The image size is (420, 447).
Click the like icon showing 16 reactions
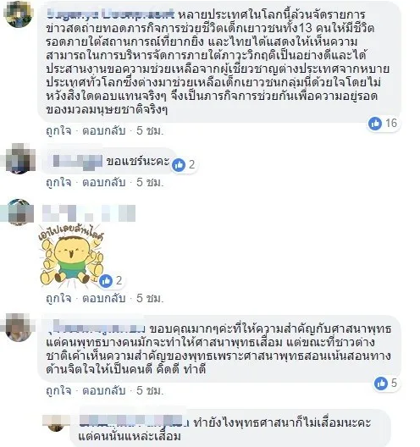point(375,124)
